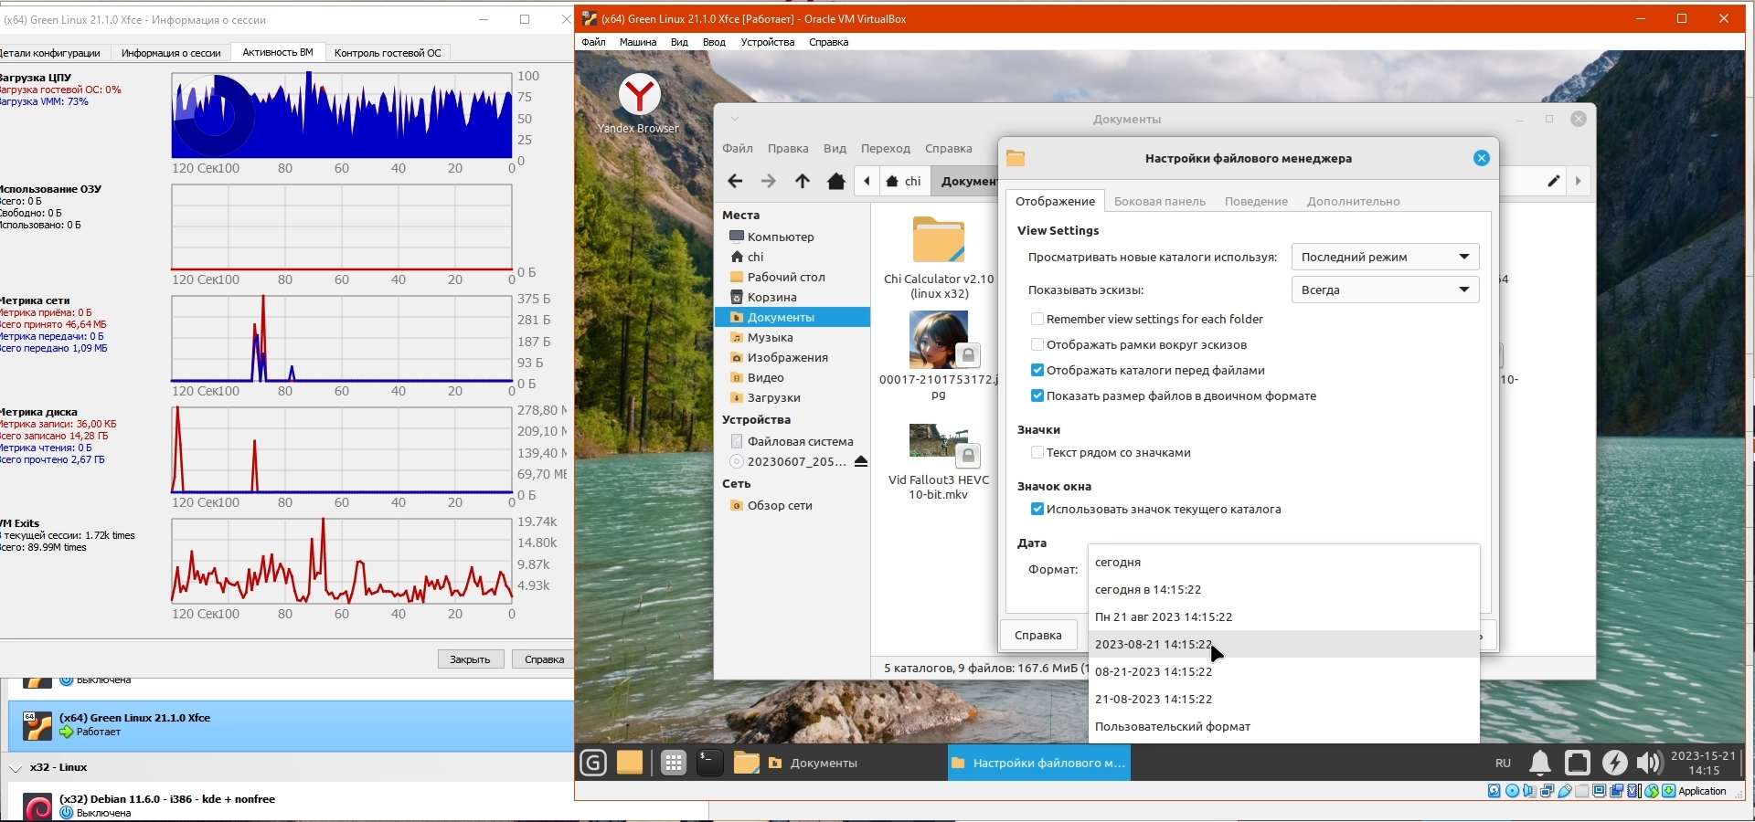Click the path bar left scroll arrow
This screenshot has height=822, width=1755.
pyautogui.click(x=867, y=181)
